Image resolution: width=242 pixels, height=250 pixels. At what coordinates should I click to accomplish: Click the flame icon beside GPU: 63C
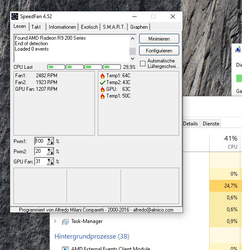(102, 89)
